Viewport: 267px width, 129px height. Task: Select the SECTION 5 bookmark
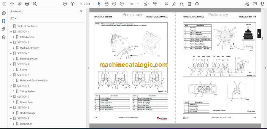point(23,75)
